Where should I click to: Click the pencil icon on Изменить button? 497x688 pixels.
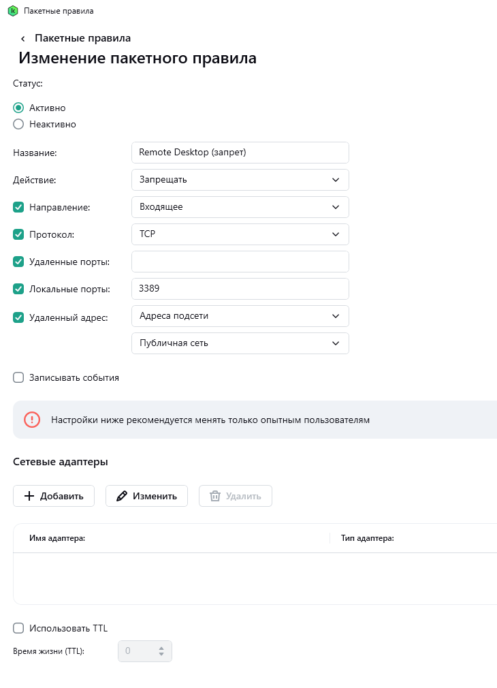tap(122, 496)
